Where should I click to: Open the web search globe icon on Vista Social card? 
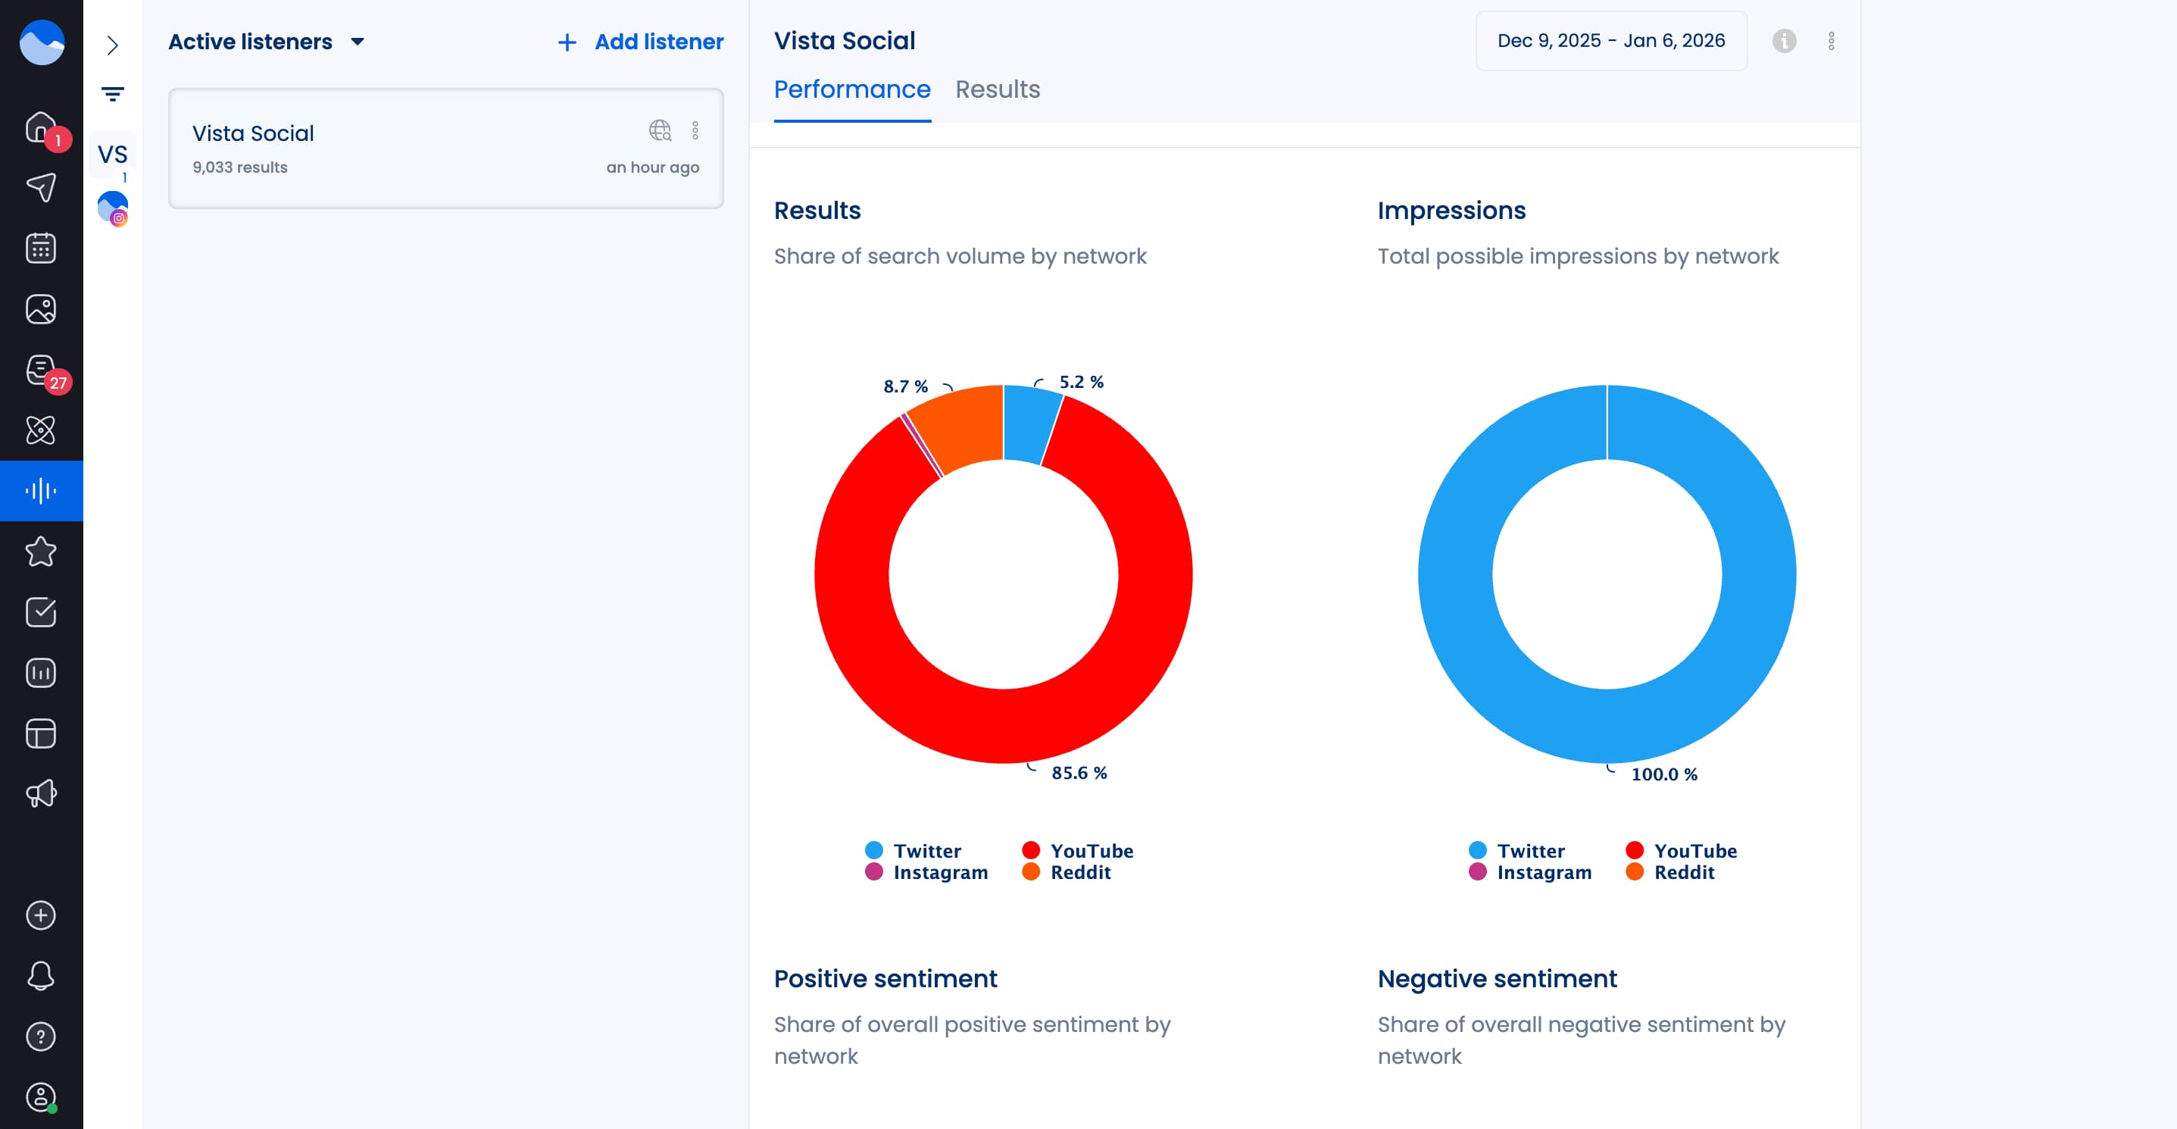point(658,131)
